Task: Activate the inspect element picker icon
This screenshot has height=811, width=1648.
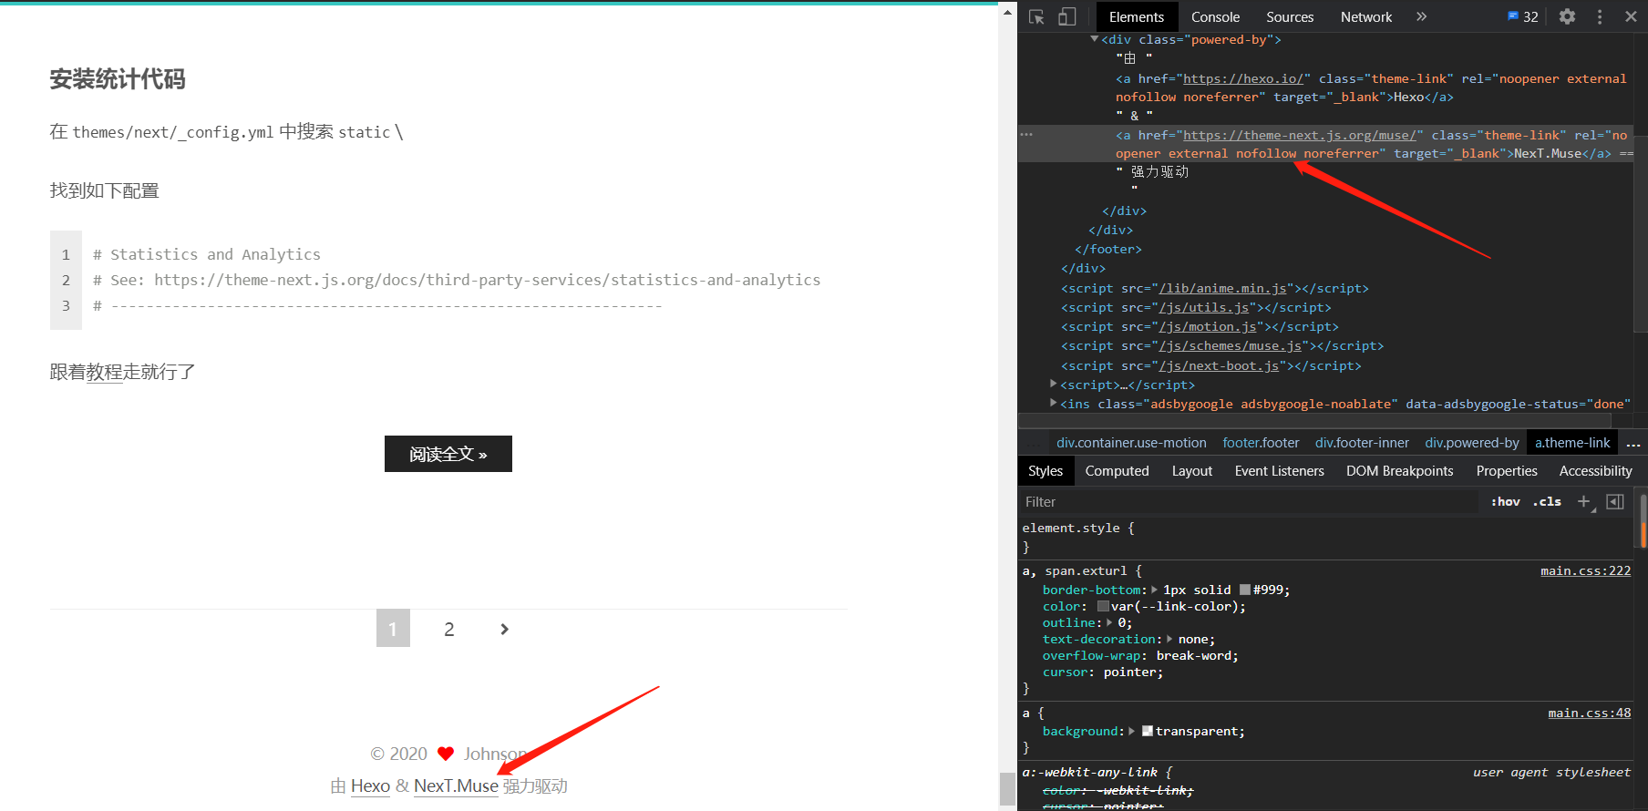Action: point(1036,16)
